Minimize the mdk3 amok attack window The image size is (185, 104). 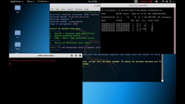point(72,55)
